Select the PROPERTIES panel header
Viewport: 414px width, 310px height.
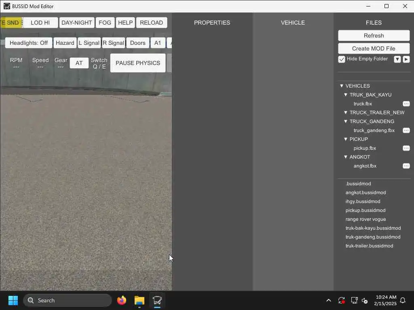point(212,23)
